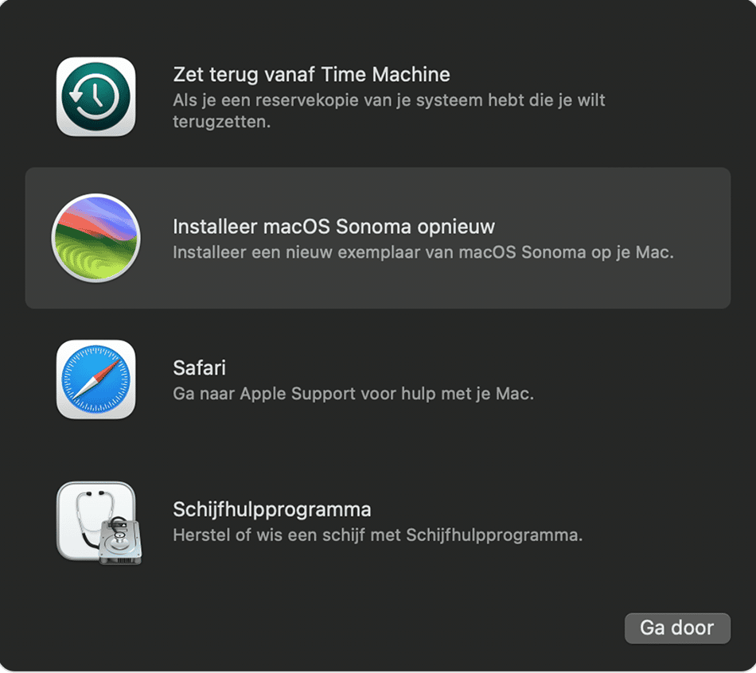The height and width of the screenshot is (673, 756).
Task: Click the Time Machine reservekopie description text
Action: [388, 101]
